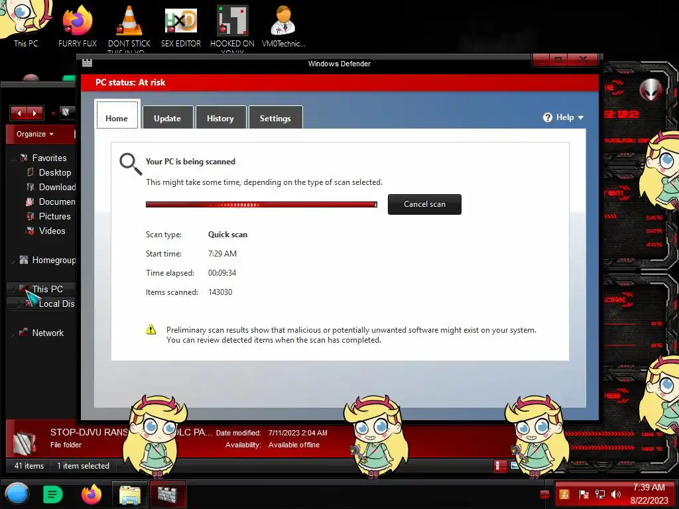This screenshot has width=679, height=509.
Task: Click the items scanned value 143030
Action: 220,292
